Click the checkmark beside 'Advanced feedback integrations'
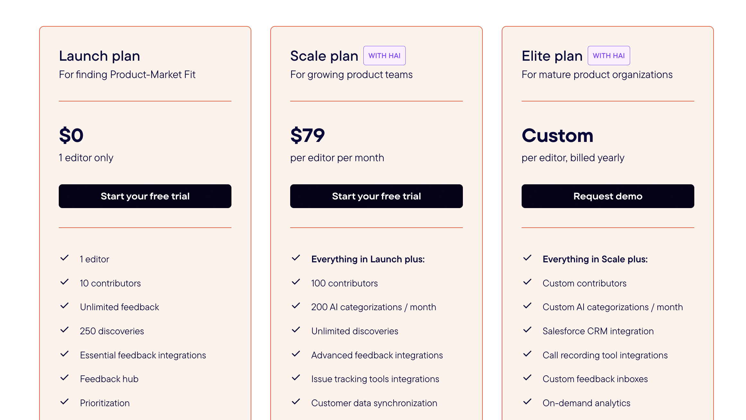This screenshot has height=420, width=746. click(296, 354)
